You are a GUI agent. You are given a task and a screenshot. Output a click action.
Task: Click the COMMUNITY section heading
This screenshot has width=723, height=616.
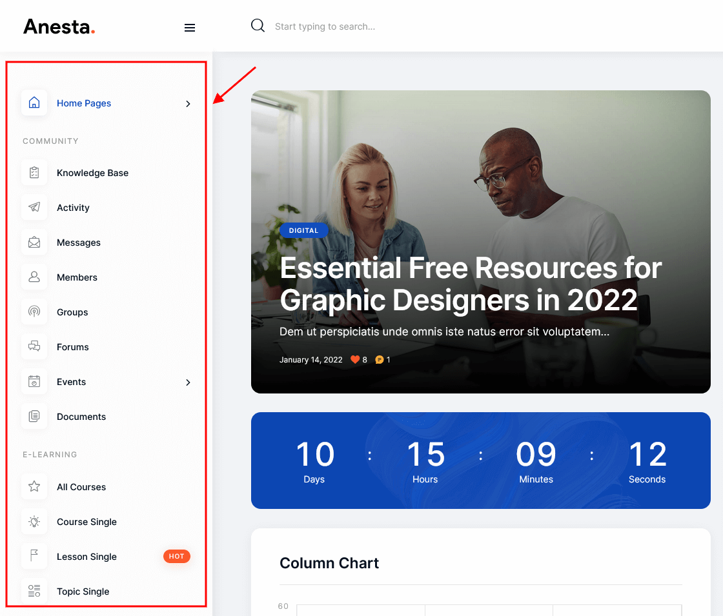[51, 141]
